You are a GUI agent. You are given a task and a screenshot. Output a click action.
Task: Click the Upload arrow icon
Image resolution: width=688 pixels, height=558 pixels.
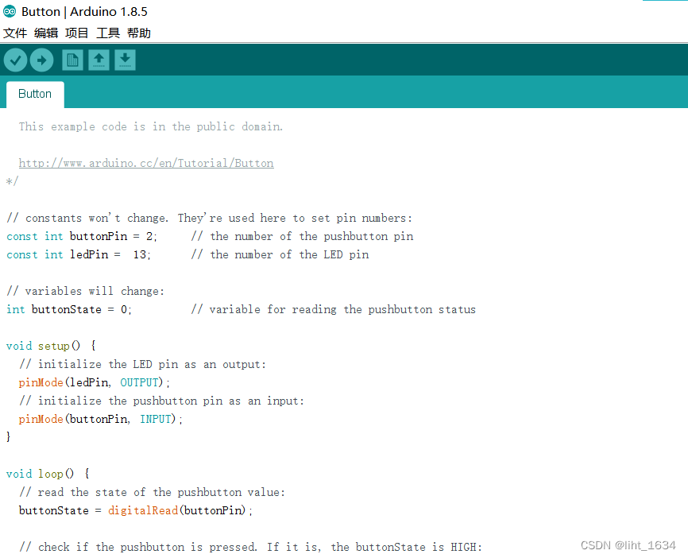[x=41, y=60]
